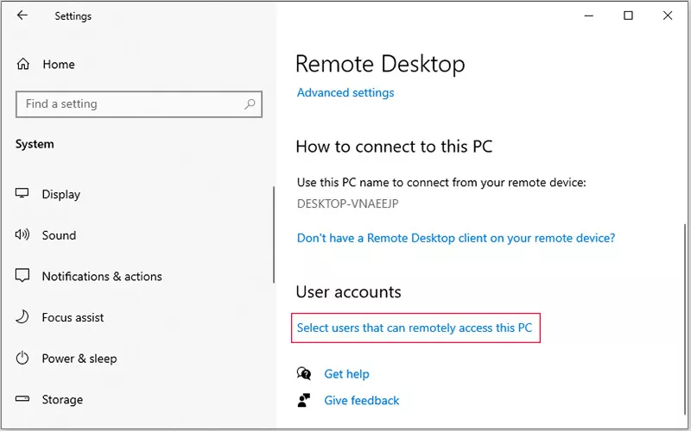Go back using the back arrow
This screenshot has width=691, height=431.
click(22, 16)
